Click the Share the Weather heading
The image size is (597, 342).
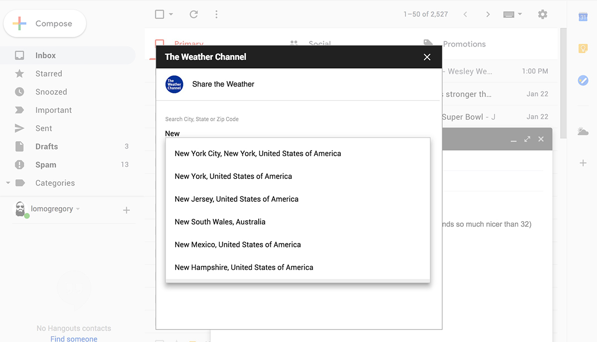click(x=223, y=84)
